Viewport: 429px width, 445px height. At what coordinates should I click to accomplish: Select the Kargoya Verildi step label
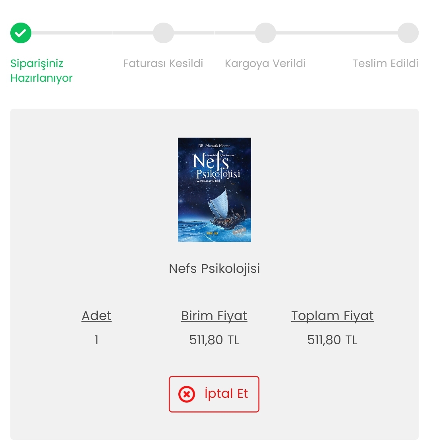(x=265, y=63)
